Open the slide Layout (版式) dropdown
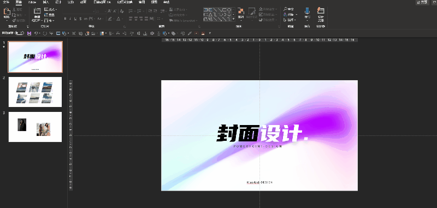Image resolution: width=437 pixels, height=208 pixels. point(50,9)
